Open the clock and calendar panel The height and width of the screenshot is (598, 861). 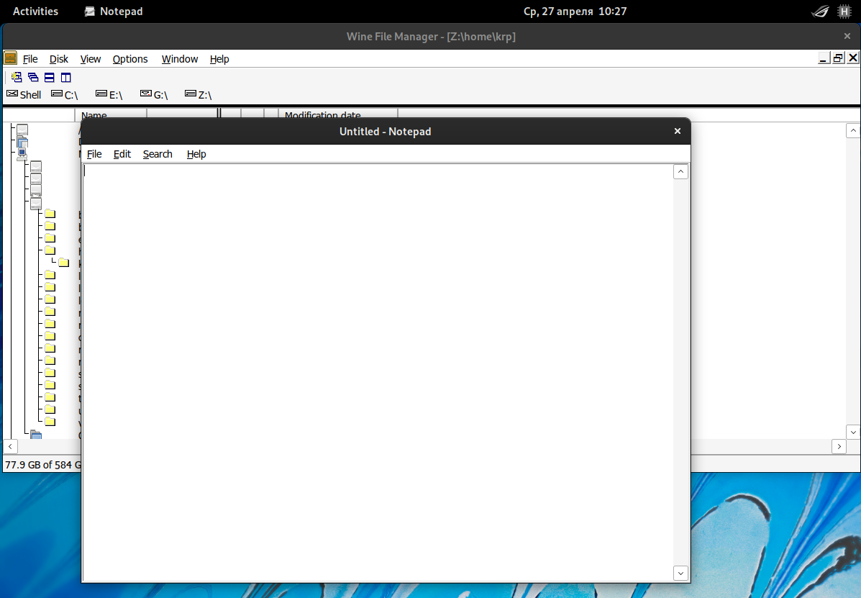(575, 12)
